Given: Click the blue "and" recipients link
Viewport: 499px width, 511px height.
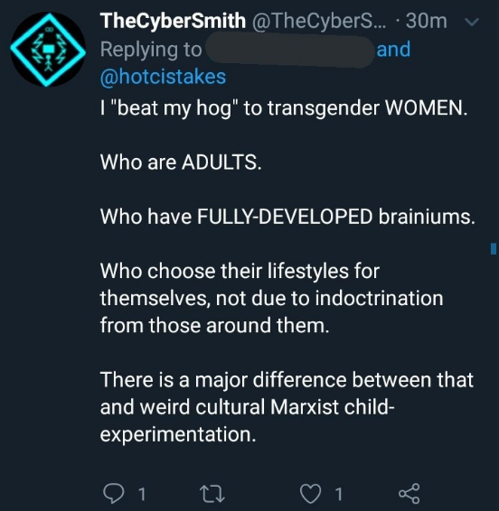Looking at the screenshot, I should (393, 50).
